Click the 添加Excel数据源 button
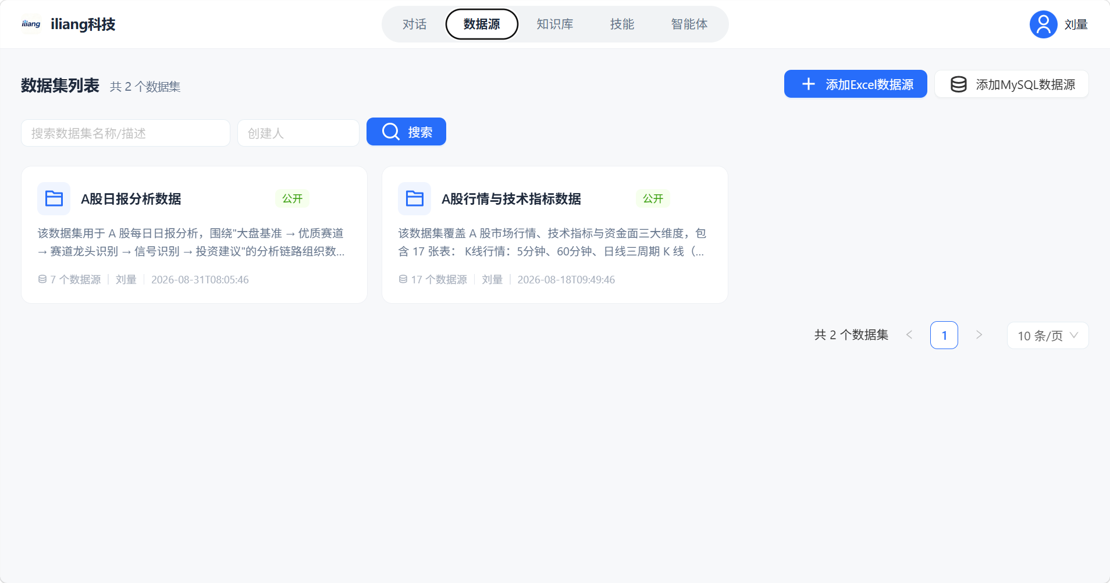The image size is (1110, 583). [x=855, y=84]
